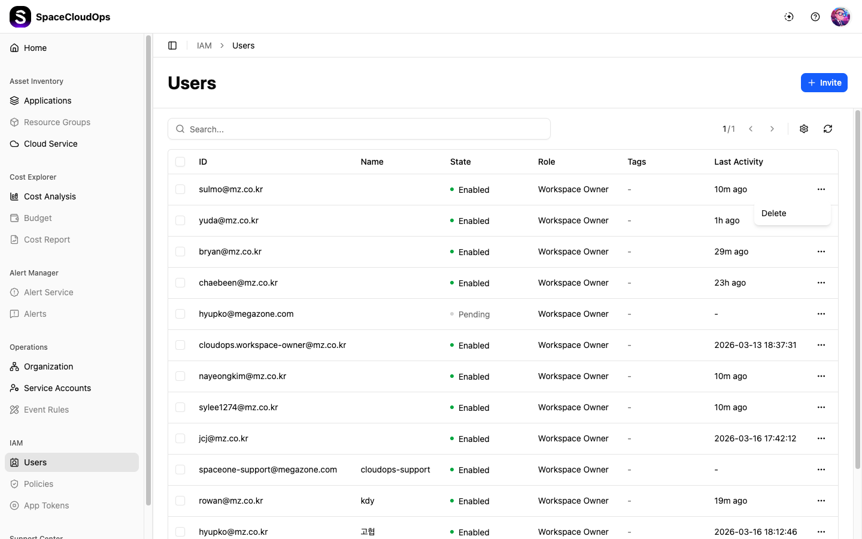Image resolution: width=862 pixels, height=539 pixels.
Task: Open the three-dot menu for chaebeen@mz.co.kr
Action: pyautogui.click(x=821, y=283)
